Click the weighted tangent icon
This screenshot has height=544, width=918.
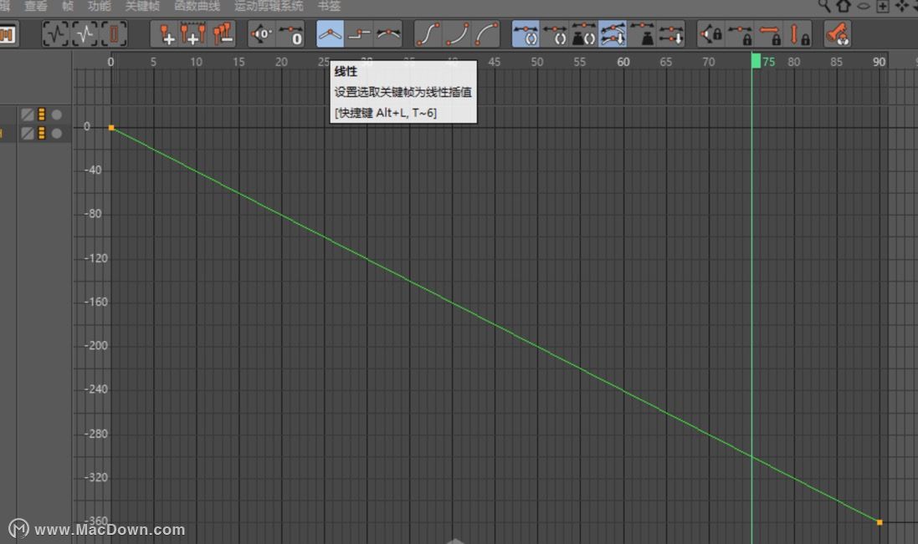[x=642, y=34]
